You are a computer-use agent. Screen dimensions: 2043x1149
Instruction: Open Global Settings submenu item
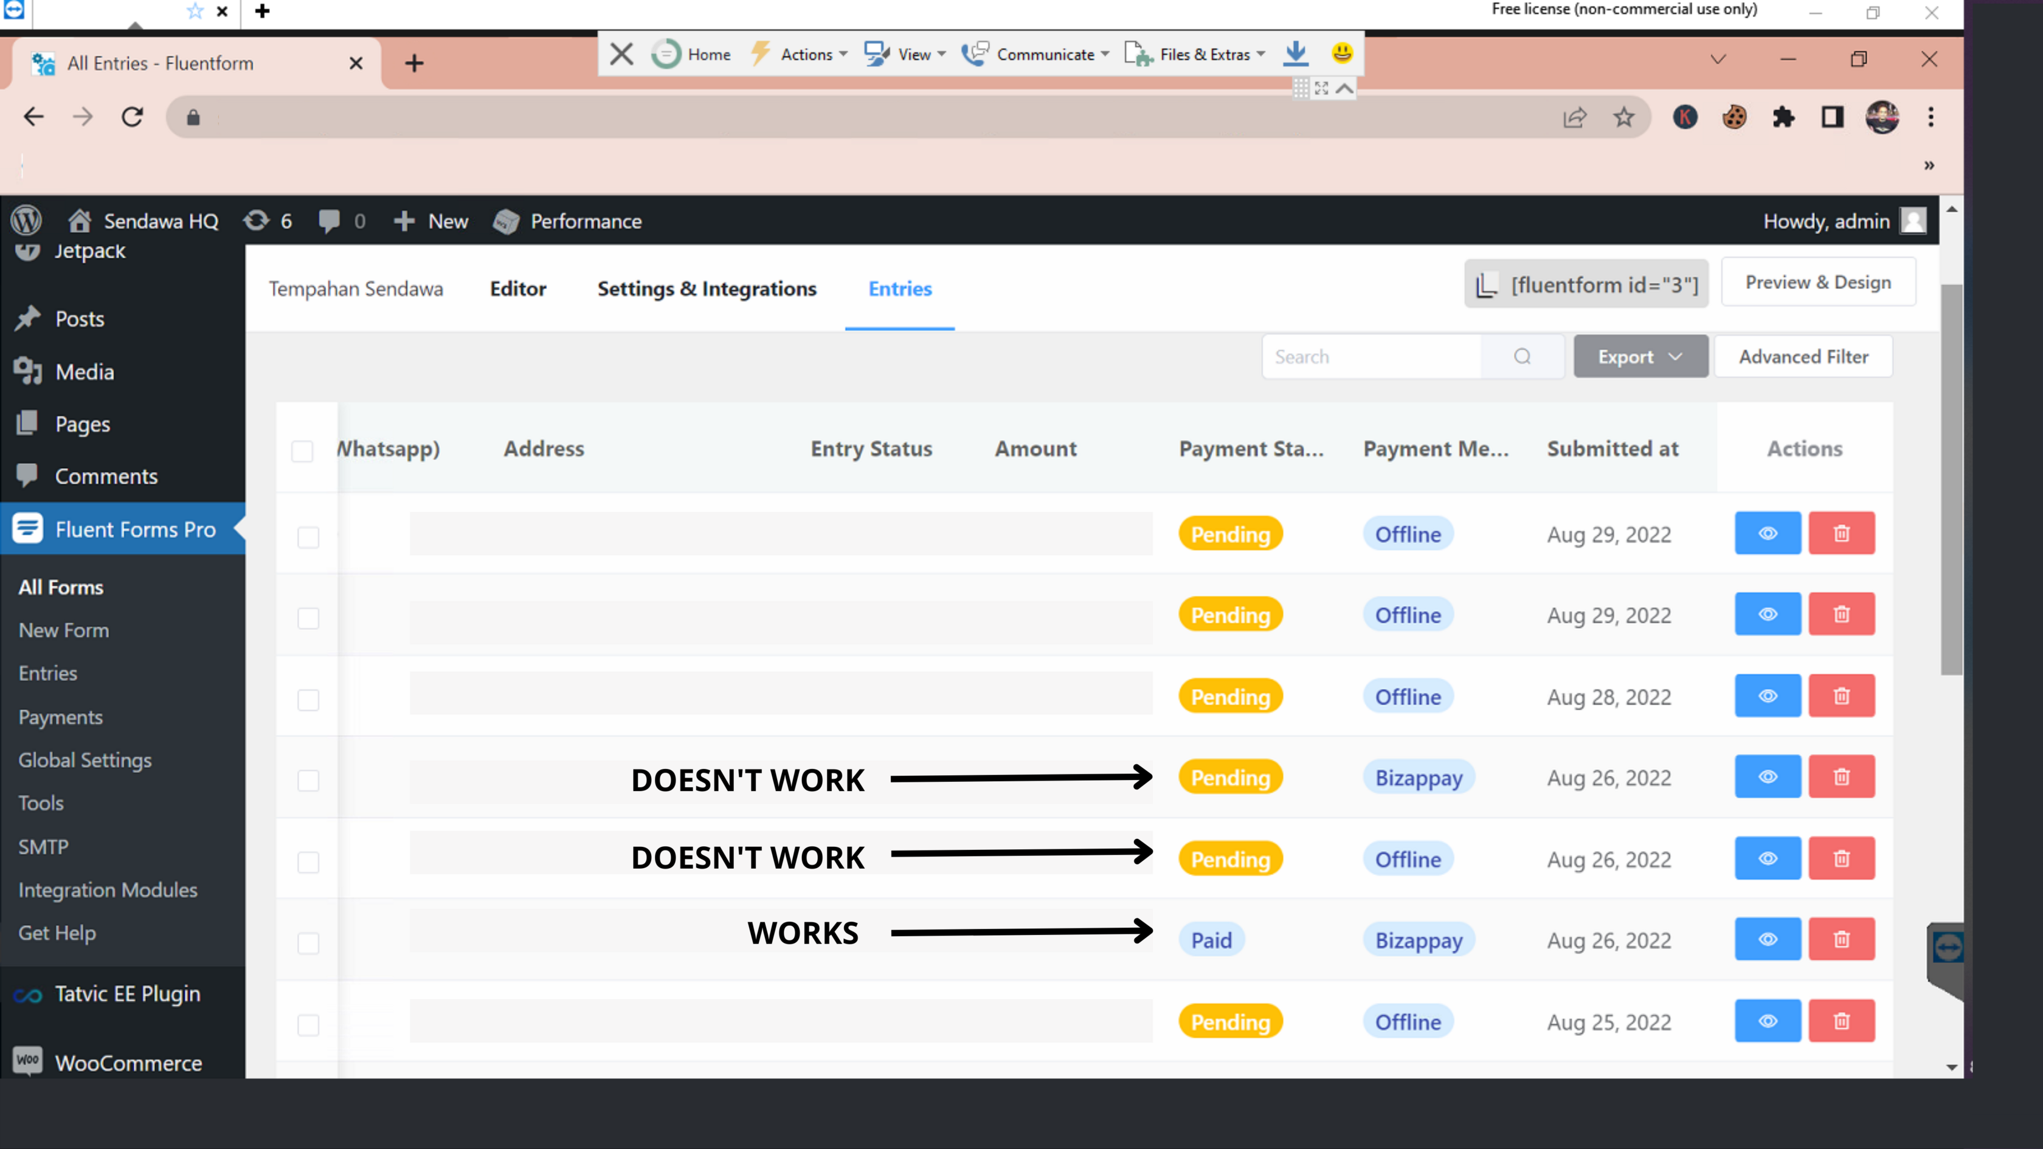(x=85, y=760)
